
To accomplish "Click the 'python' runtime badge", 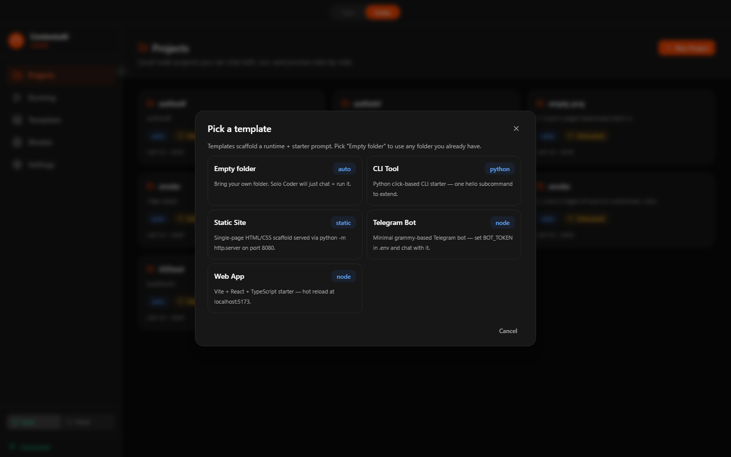I will (x=500, y=169).
